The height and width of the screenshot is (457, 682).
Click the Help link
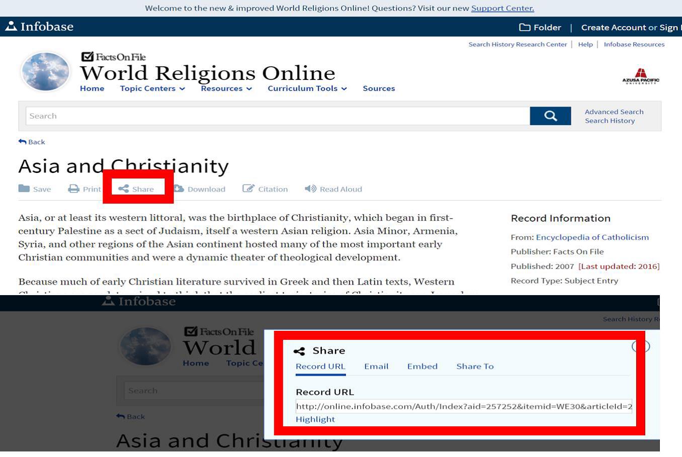click(x=585, y=44)
